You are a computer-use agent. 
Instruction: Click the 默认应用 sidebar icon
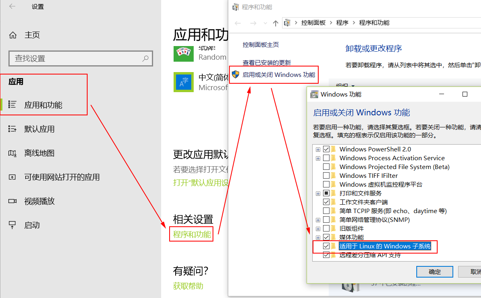12,129
